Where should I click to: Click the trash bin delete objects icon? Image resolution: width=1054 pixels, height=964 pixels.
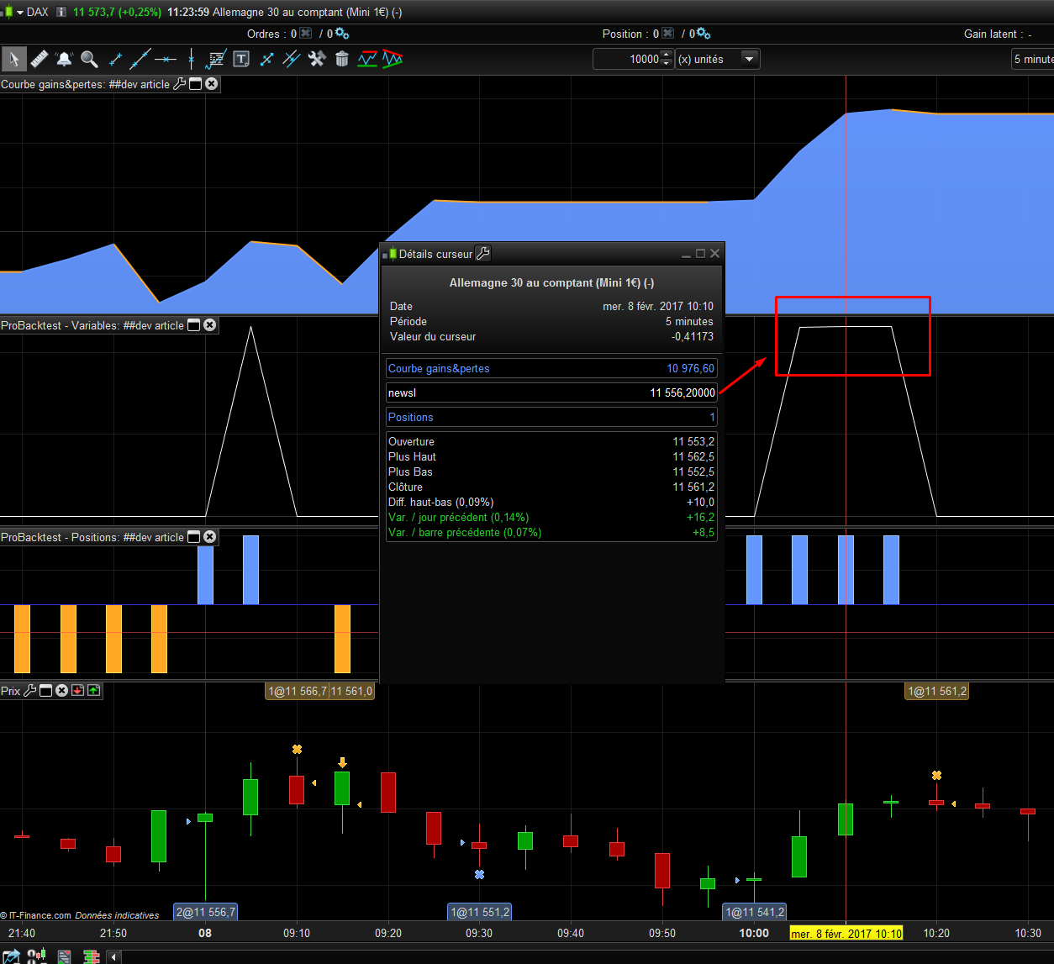pyautogui.click(x=342, y=59)
